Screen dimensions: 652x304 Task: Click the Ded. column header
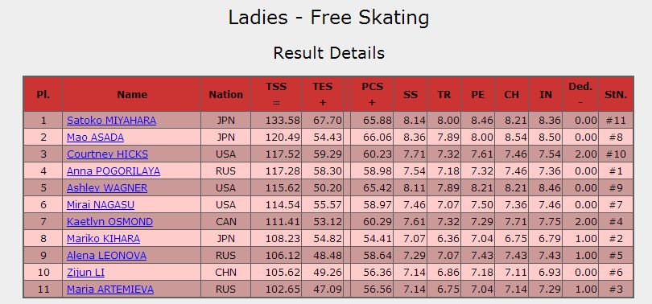[580, 94]
